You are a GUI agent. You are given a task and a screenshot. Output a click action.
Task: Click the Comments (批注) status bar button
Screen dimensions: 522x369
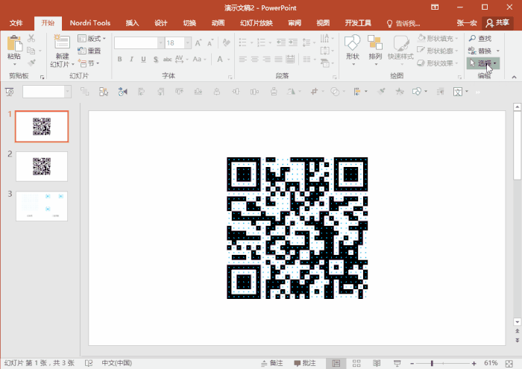[304, 363]
